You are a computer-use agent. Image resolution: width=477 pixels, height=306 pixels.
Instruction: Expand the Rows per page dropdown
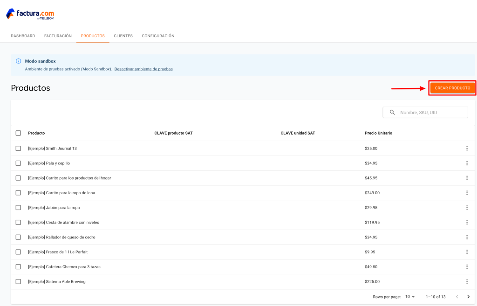410,297
